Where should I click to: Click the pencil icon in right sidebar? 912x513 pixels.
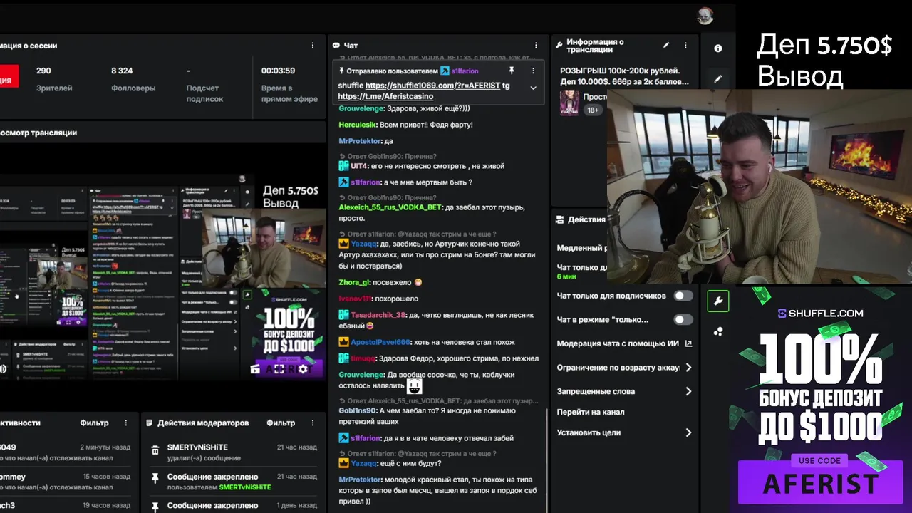click(717, 78)
